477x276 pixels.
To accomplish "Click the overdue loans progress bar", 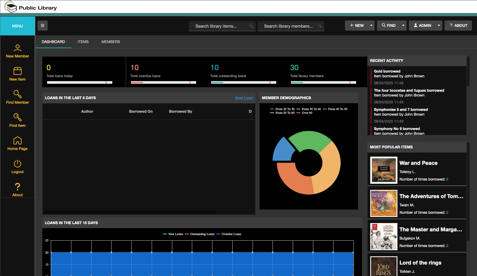I will click(x=163, y=82).
